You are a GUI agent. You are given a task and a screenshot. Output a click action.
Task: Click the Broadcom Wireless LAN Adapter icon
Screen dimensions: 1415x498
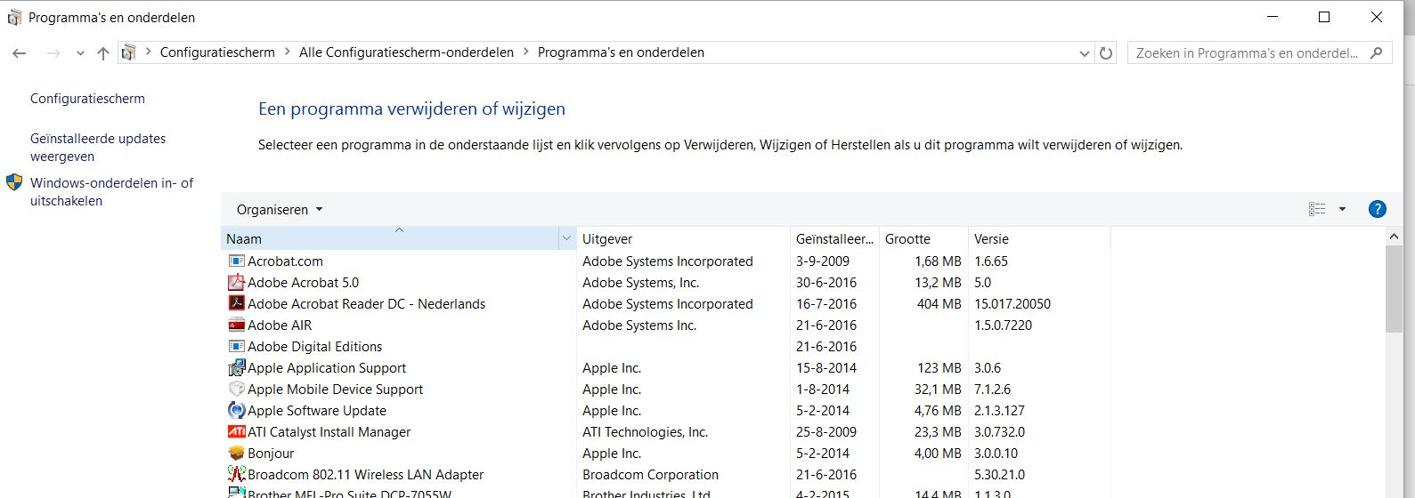pyautogui.click(x=236, y=474)
